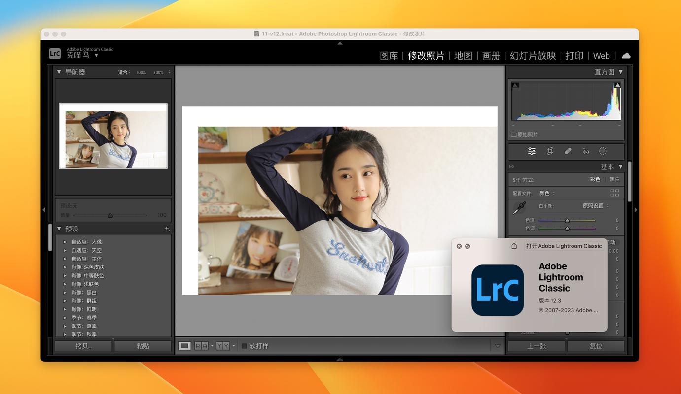Enable the soft proofing checkbox
Viewport: 681px width, 394px height.
(x=244, y=346)
